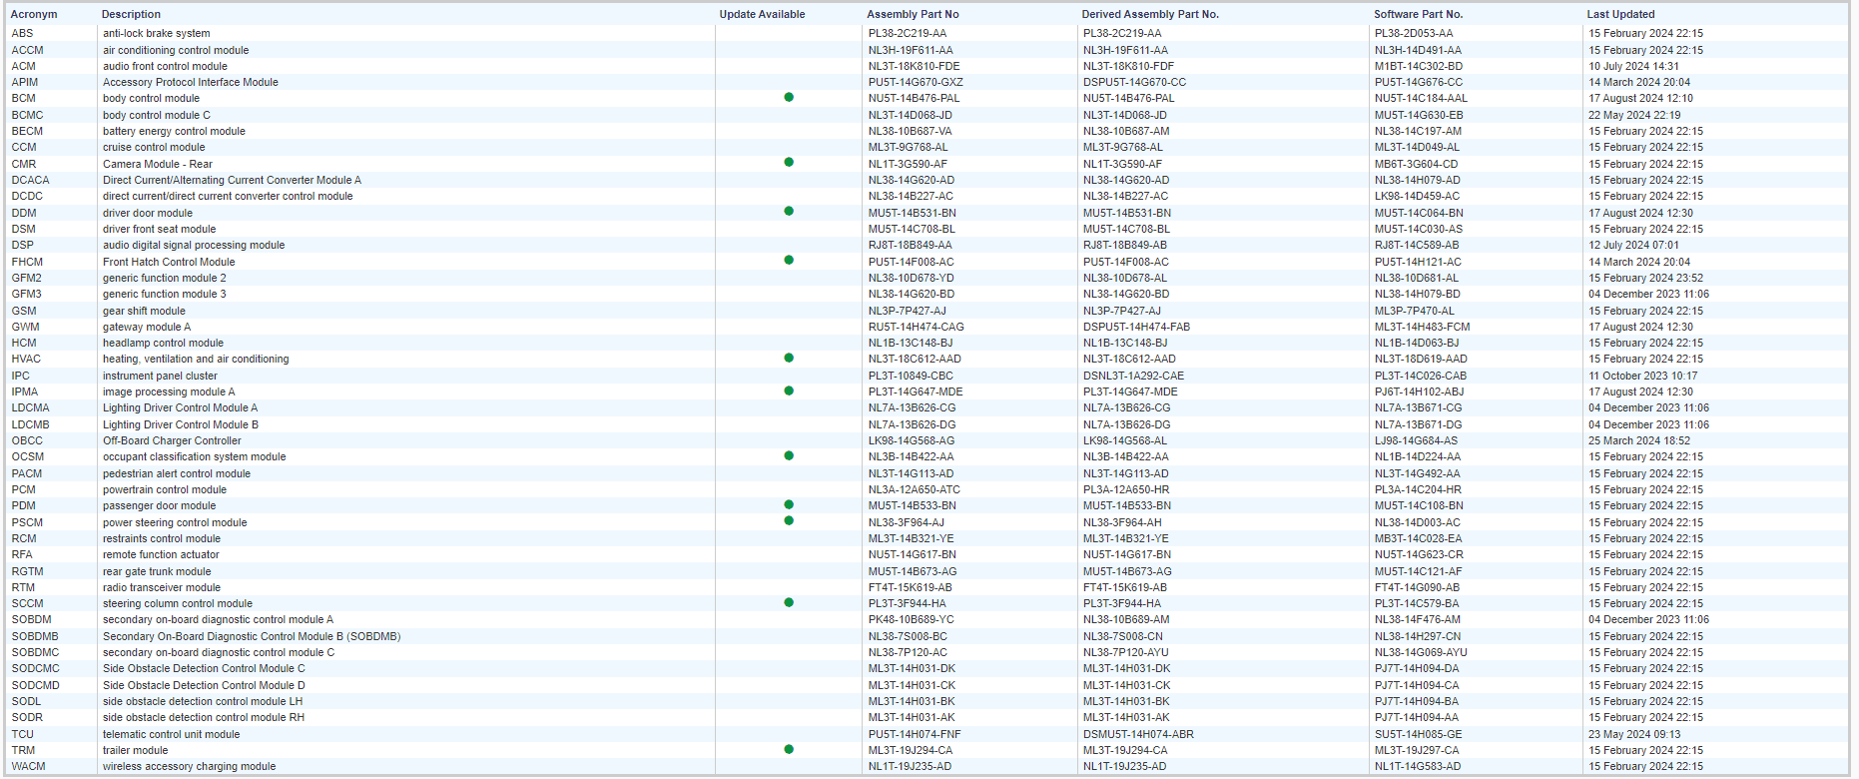Image resolution: width=1859 pixels, height=779 pixels.
Task: Click the FHCM update available green dot
Action: tap(789, 261)
